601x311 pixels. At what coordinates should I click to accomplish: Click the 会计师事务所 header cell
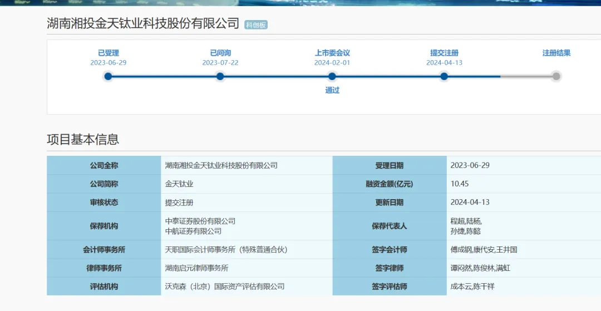click(x=104, y=250)
